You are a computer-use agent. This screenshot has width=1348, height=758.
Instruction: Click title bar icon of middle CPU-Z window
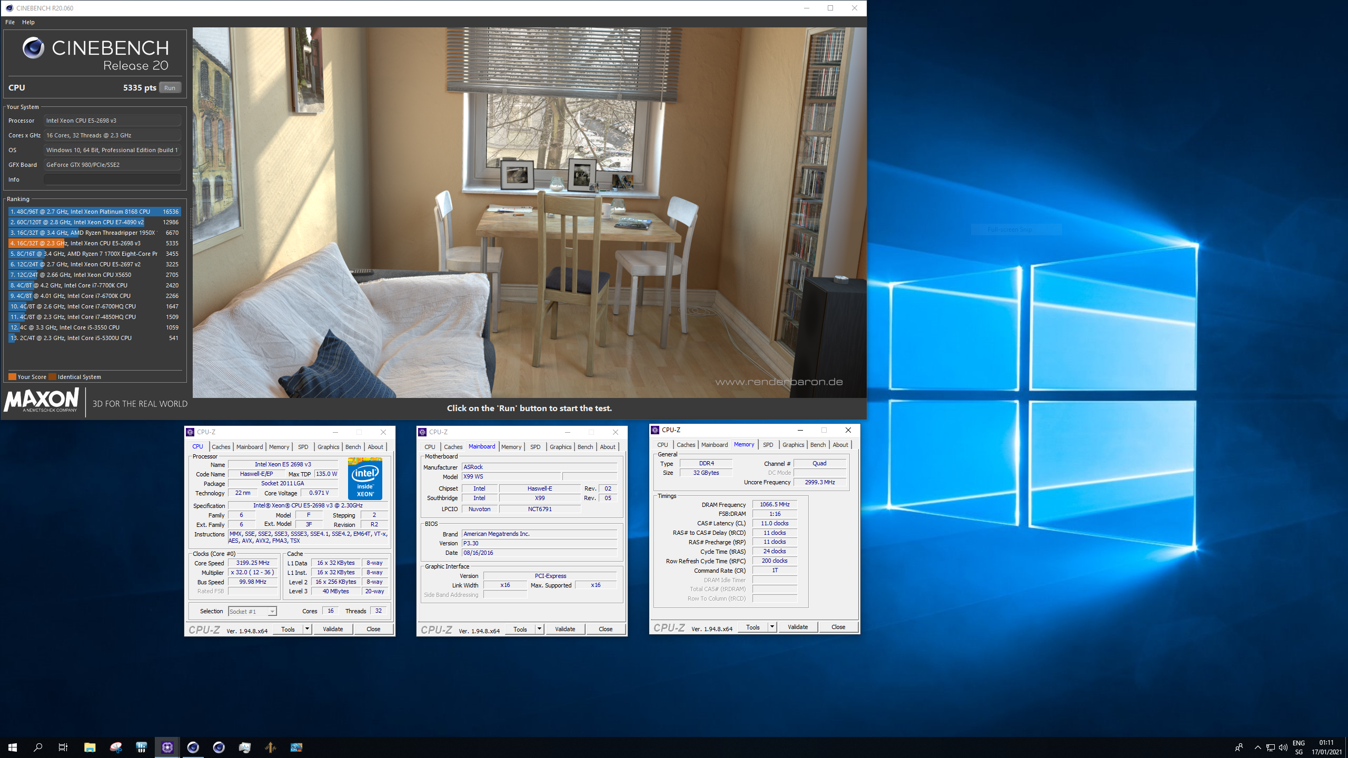pos(422,432)
